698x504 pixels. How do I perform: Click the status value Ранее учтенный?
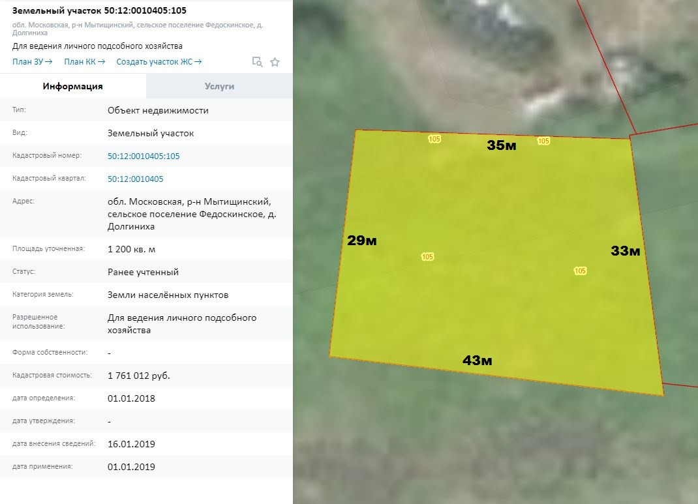tap(143, 272)
